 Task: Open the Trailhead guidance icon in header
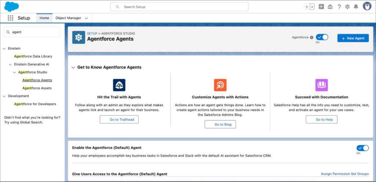point(330,7)
